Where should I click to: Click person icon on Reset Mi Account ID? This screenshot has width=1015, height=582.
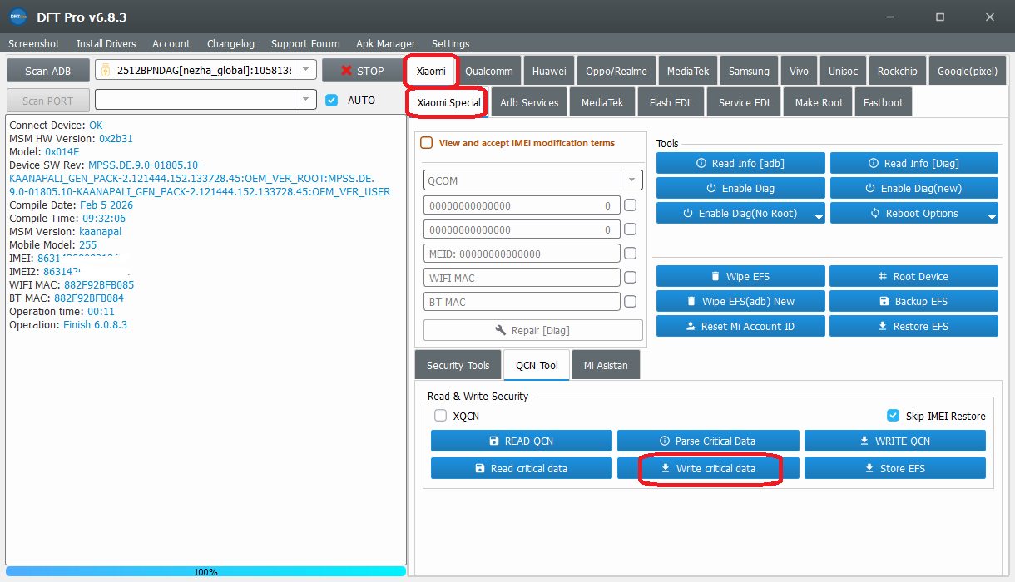pyautogui.click(x=690, y=326)
